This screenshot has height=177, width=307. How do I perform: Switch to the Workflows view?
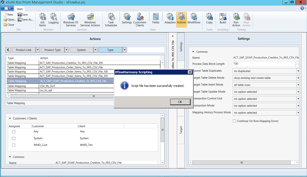tap(194, 19)
